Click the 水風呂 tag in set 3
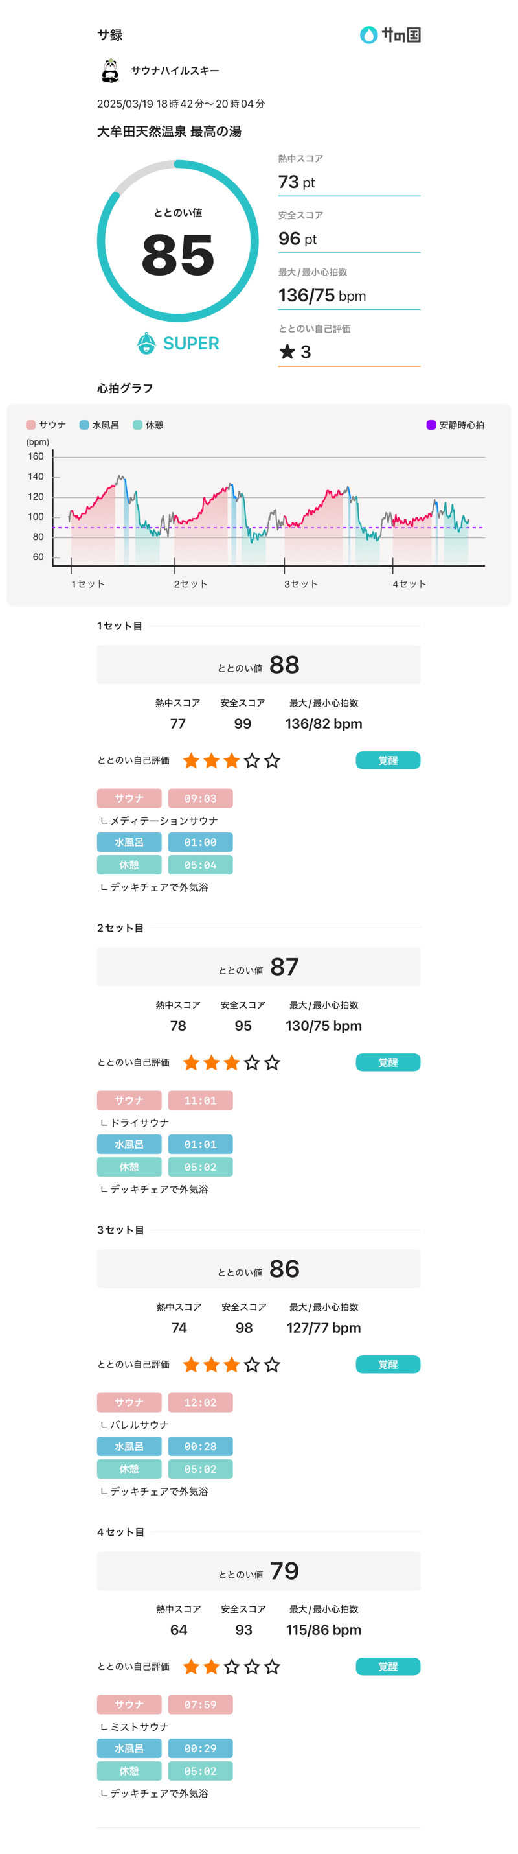This screenshot has height=1854, width=518. [129, 1446]
